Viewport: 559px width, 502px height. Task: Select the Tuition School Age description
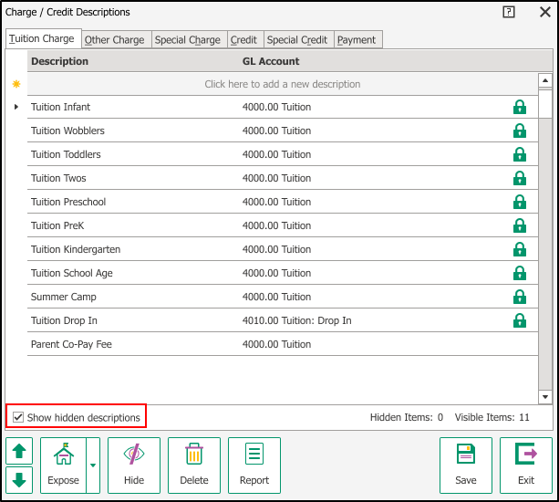(72, 273)
